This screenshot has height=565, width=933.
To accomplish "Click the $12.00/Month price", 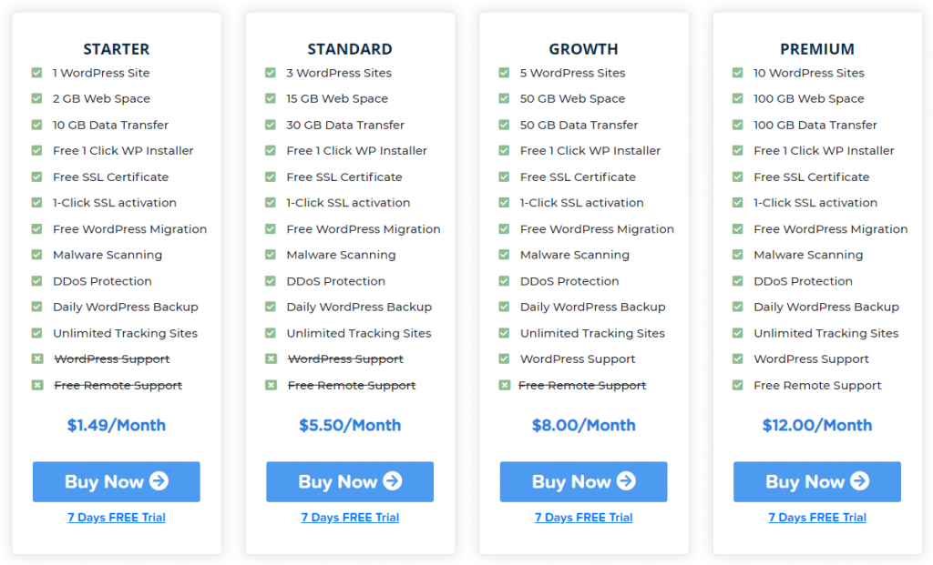I will 817,426.
